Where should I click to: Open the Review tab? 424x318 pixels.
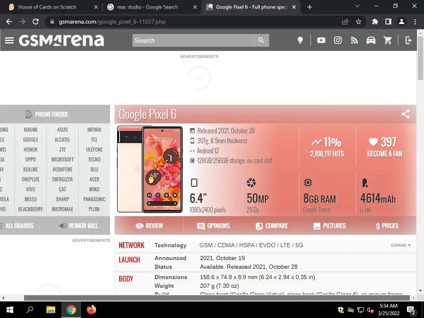[149, 226]
